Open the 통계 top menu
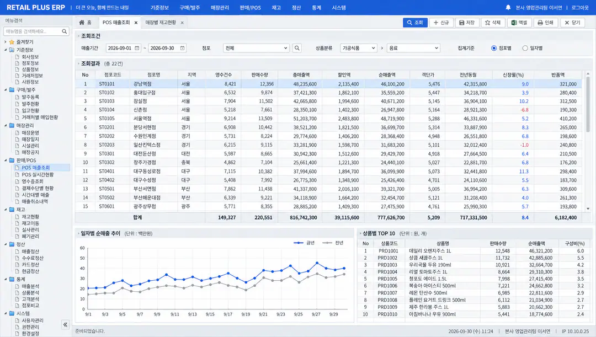 316,8
